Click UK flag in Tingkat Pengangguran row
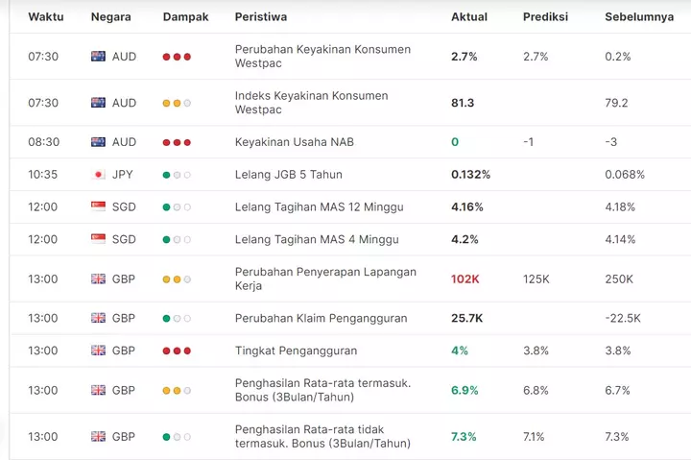 98,351
